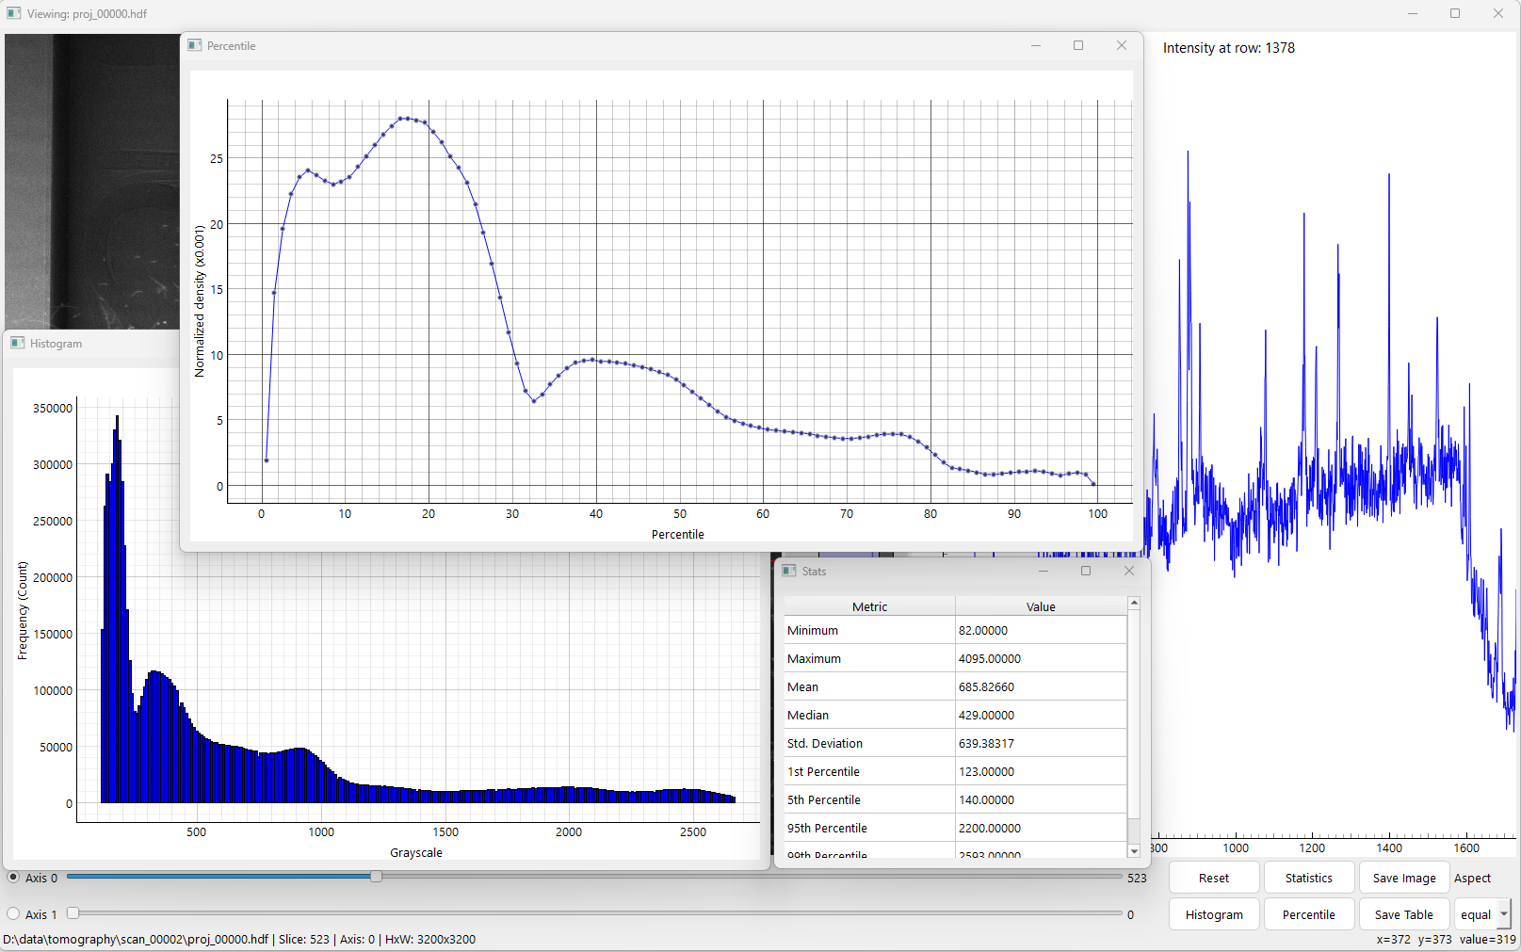Click the Stats table scroll down arrow

1134,850
